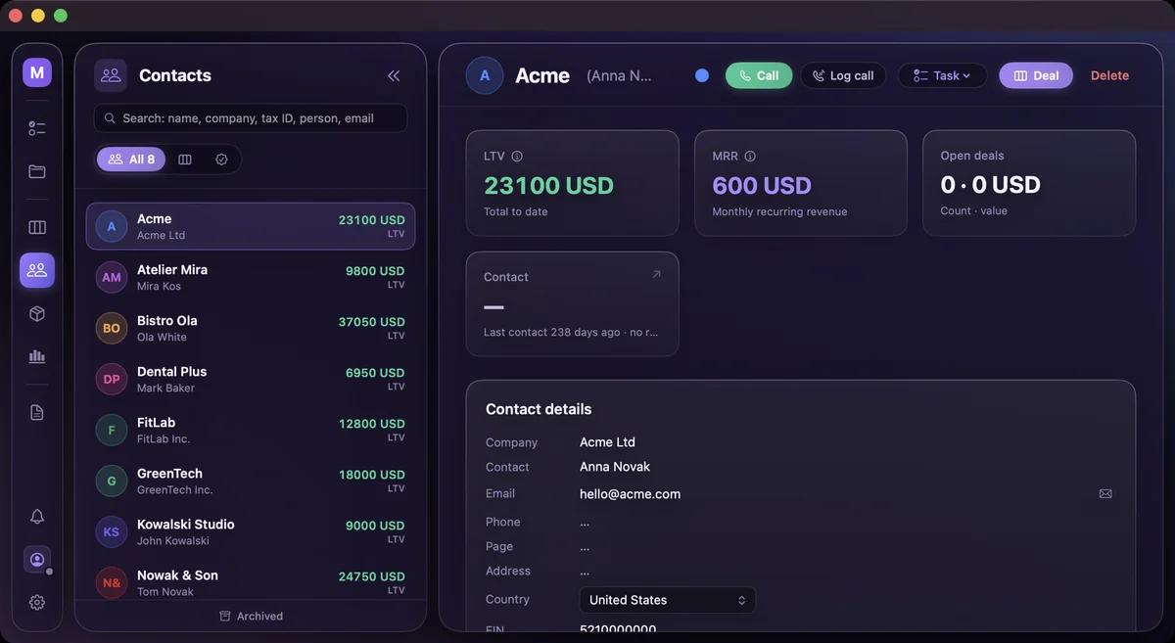Open the Country United States dropdown
This screenshot has height=643, width=1175.
[x=667, y=600]
